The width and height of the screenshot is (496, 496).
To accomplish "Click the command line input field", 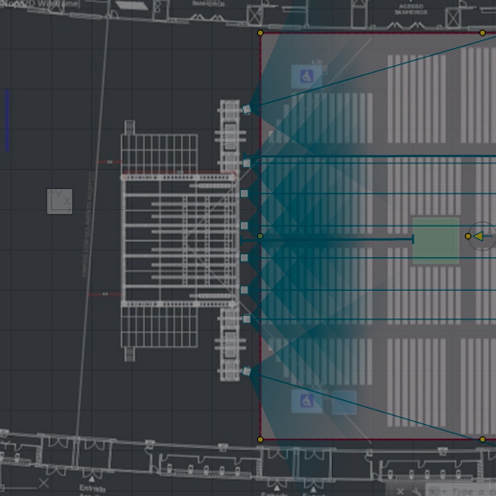I will (x=471, y=492).
